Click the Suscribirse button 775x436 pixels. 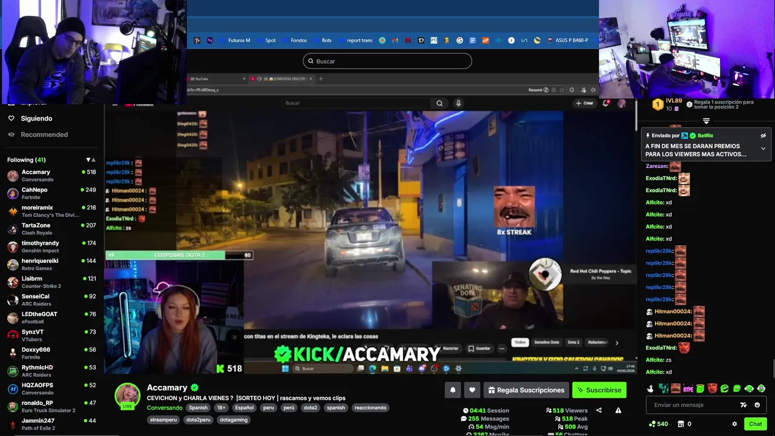point(599,390)
